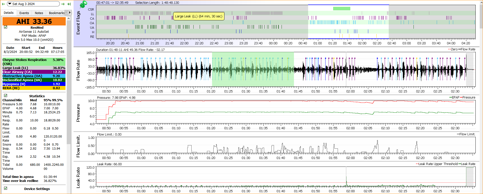Click the Flow Rate graph title
This screenshot has height=194, width=483.
click(78, 70)
